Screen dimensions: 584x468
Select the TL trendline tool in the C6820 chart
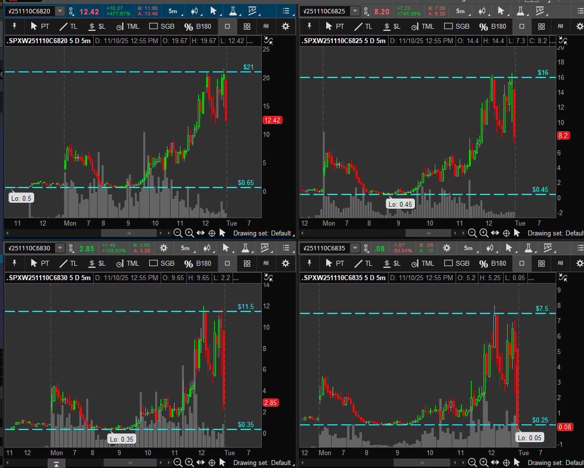click(68, 27)
